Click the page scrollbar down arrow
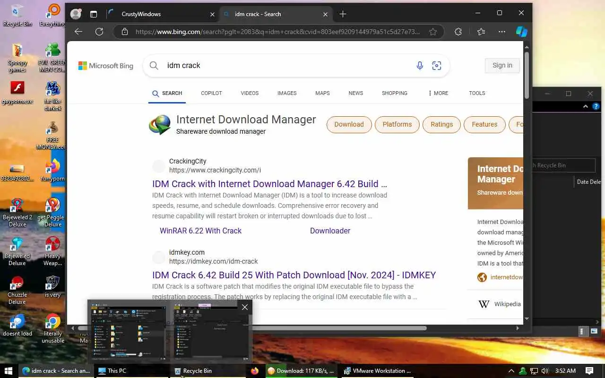 coord(527,319)
